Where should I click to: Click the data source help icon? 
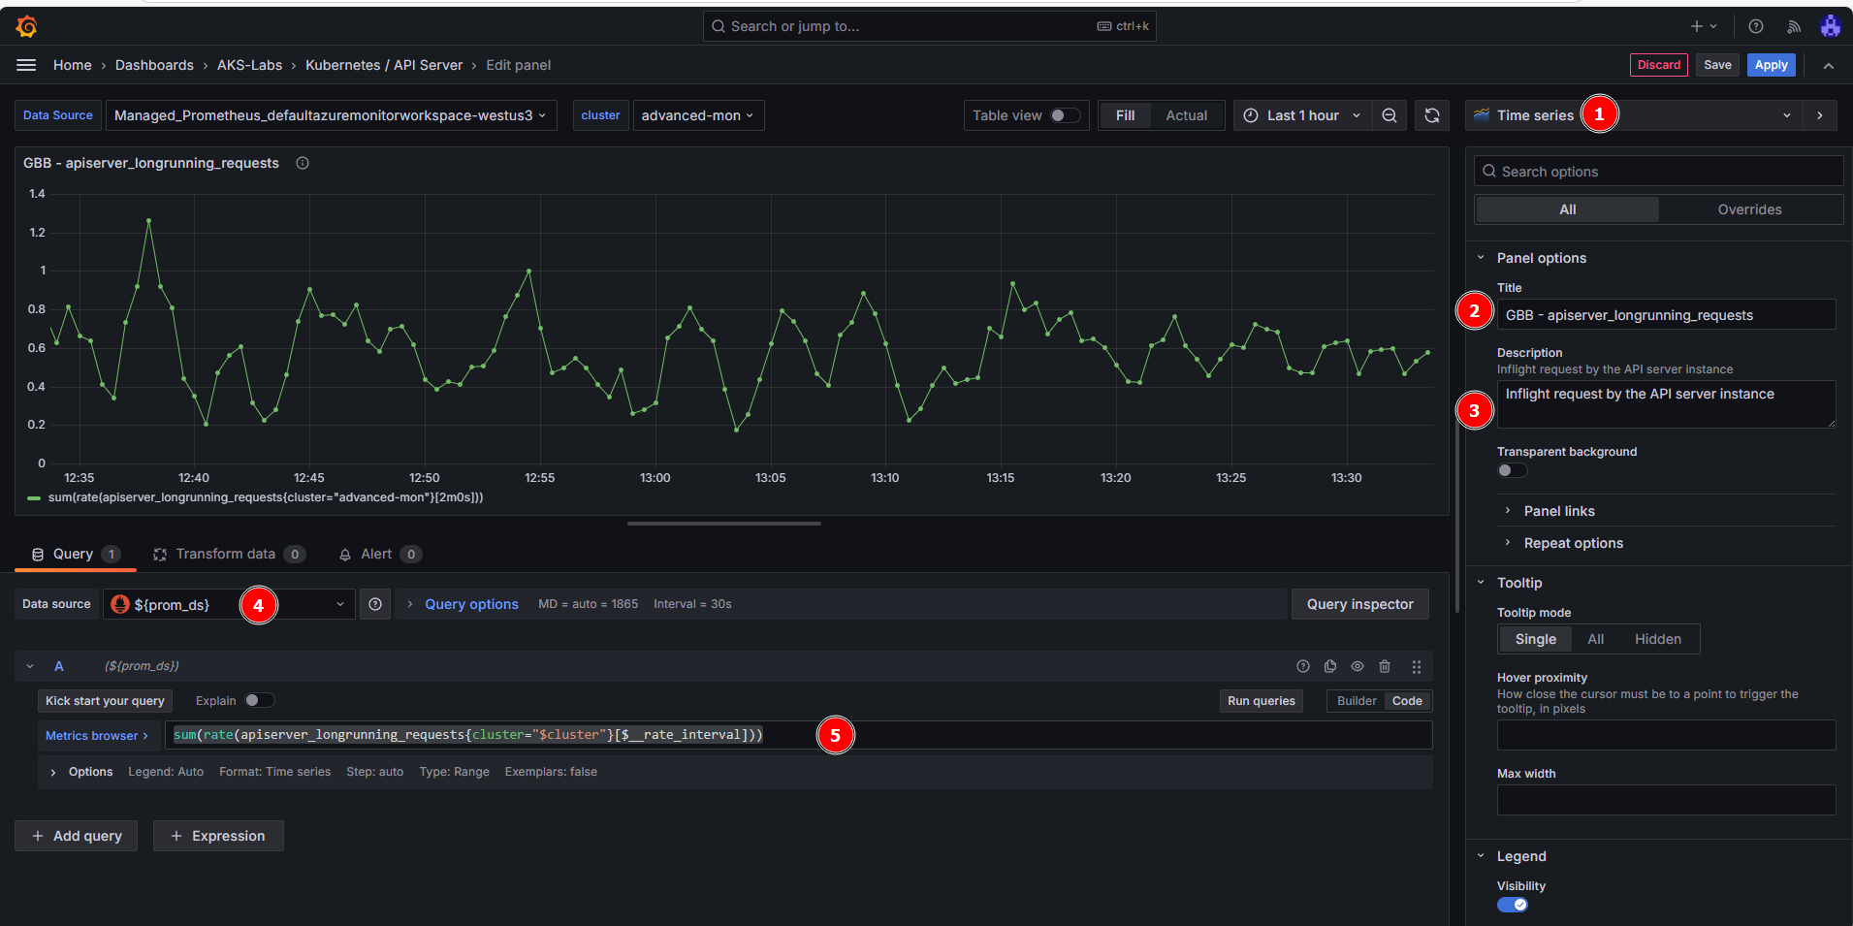[375, 604]
